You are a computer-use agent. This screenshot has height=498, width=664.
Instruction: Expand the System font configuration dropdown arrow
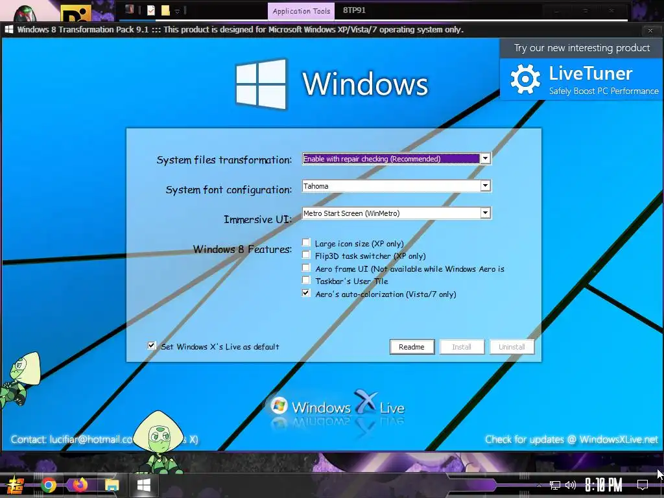tap(485, 186)
